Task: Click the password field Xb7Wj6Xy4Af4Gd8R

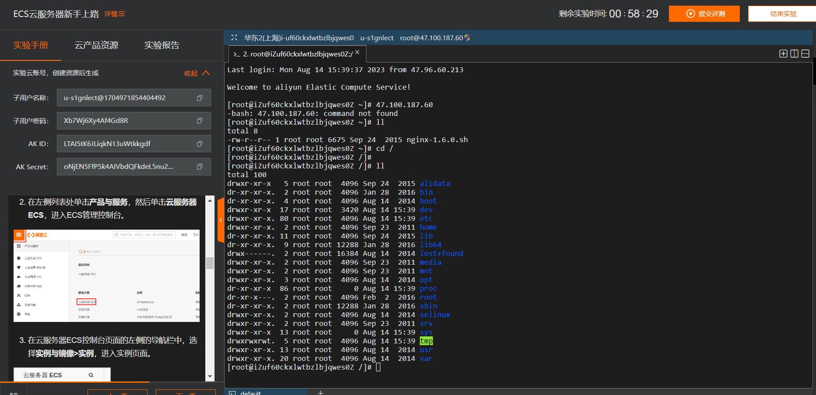Action: [x=134, y=121]
